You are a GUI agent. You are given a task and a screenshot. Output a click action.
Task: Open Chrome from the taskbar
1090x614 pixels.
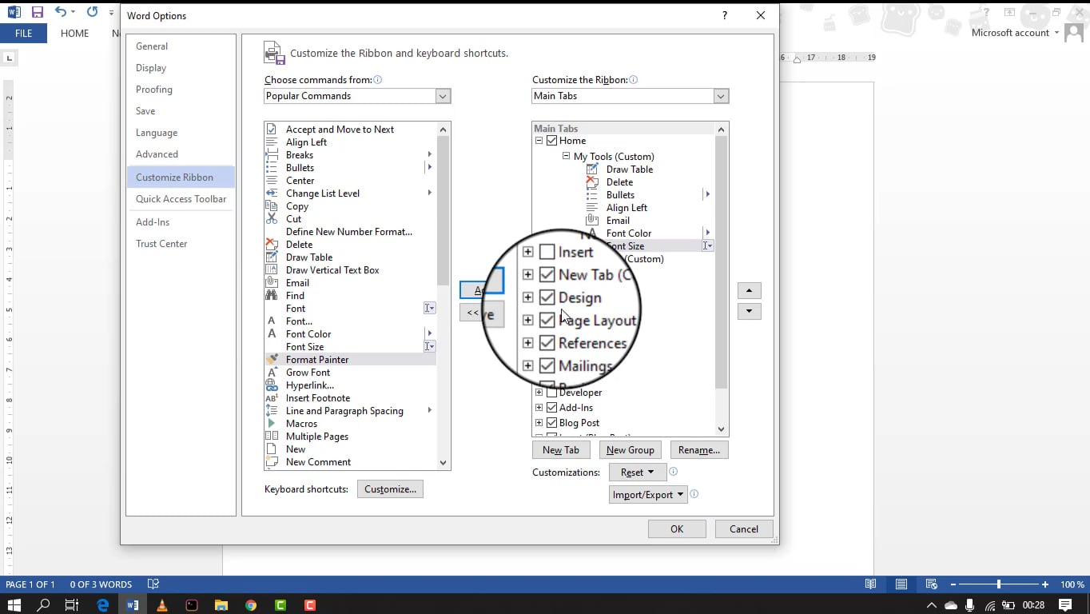coord(251,605)
